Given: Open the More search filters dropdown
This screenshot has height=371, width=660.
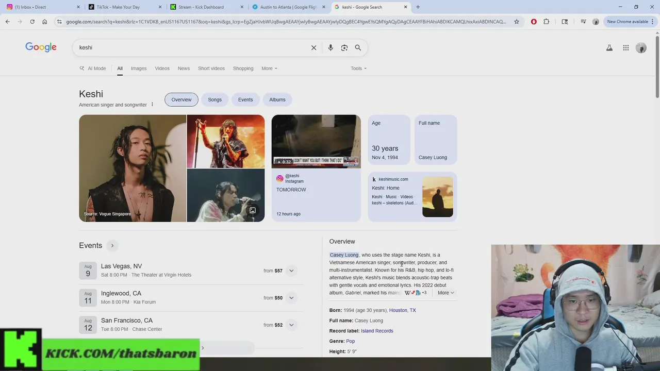Looking at the screenshot, I should 269,68.
